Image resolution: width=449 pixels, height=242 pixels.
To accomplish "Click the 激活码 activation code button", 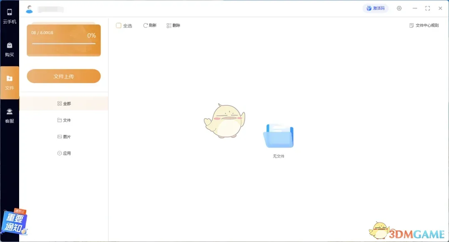I will coord(375,8).
